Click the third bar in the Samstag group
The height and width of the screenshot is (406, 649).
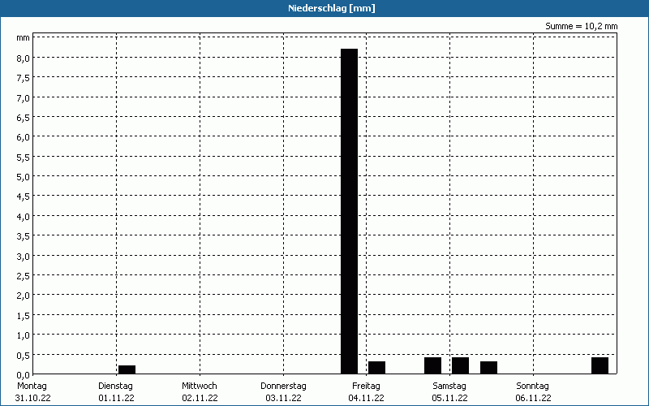pos(489,368)
